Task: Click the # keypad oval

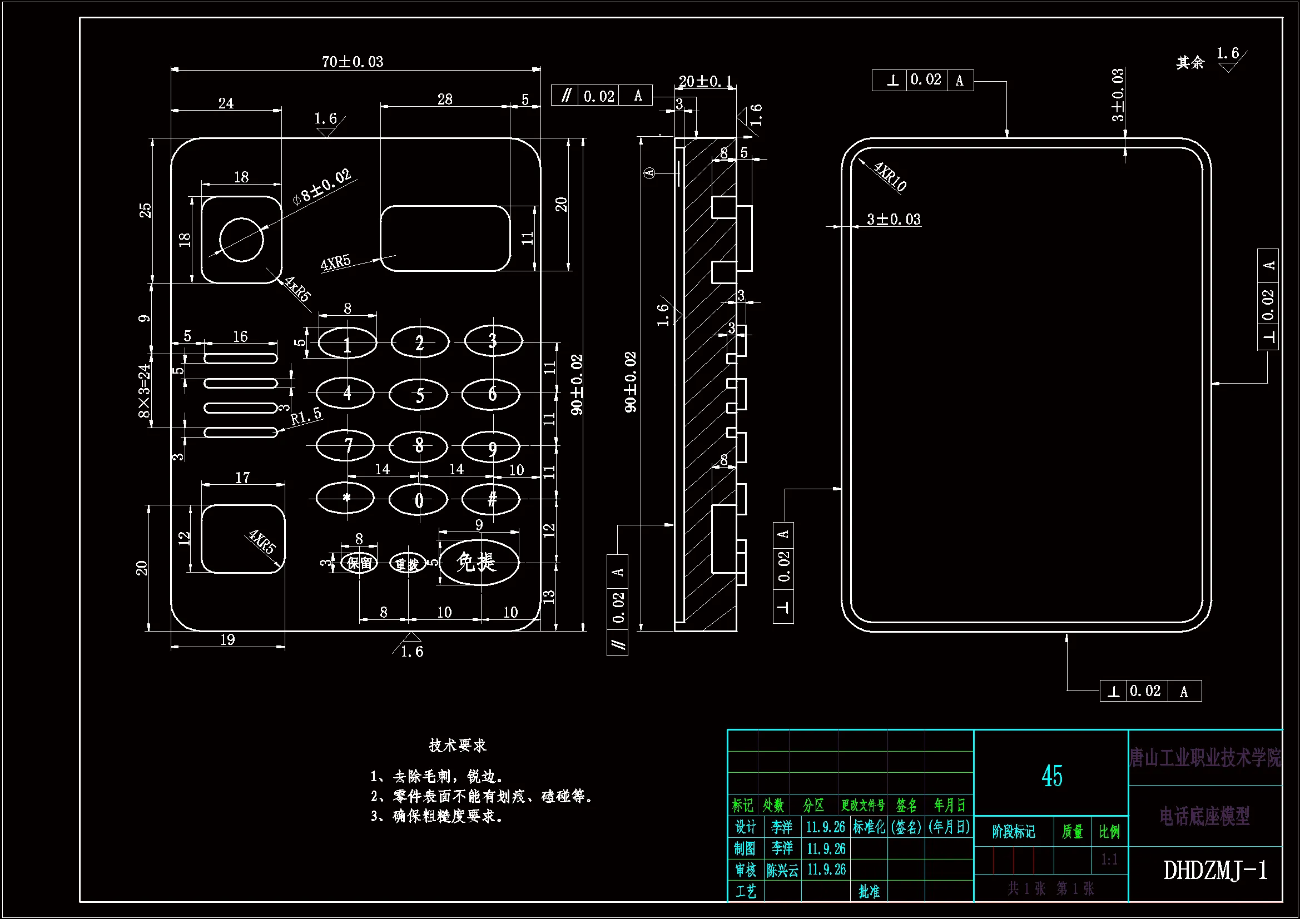Action: pos(491,499)
